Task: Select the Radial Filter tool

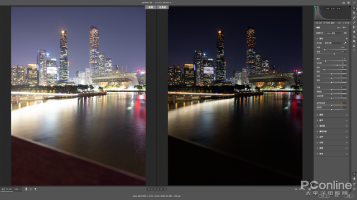Action: tap(354, 32)
